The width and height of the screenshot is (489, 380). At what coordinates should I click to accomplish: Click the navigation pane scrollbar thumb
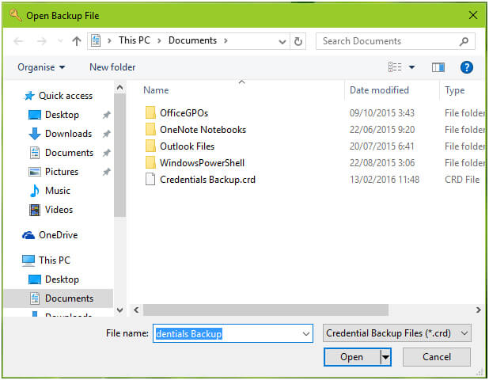pos(119,155)
